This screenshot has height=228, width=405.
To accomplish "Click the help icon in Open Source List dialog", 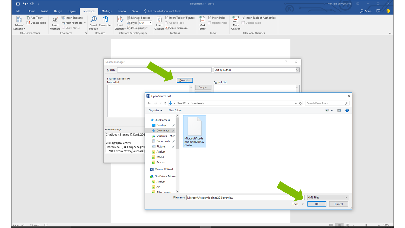I will 347,111.
